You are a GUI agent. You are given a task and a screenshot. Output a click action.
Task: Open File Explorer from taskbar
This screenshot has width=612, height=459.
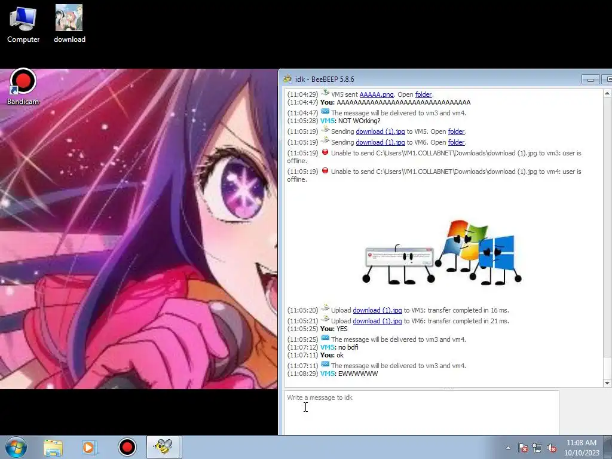[x=53, y=448]
